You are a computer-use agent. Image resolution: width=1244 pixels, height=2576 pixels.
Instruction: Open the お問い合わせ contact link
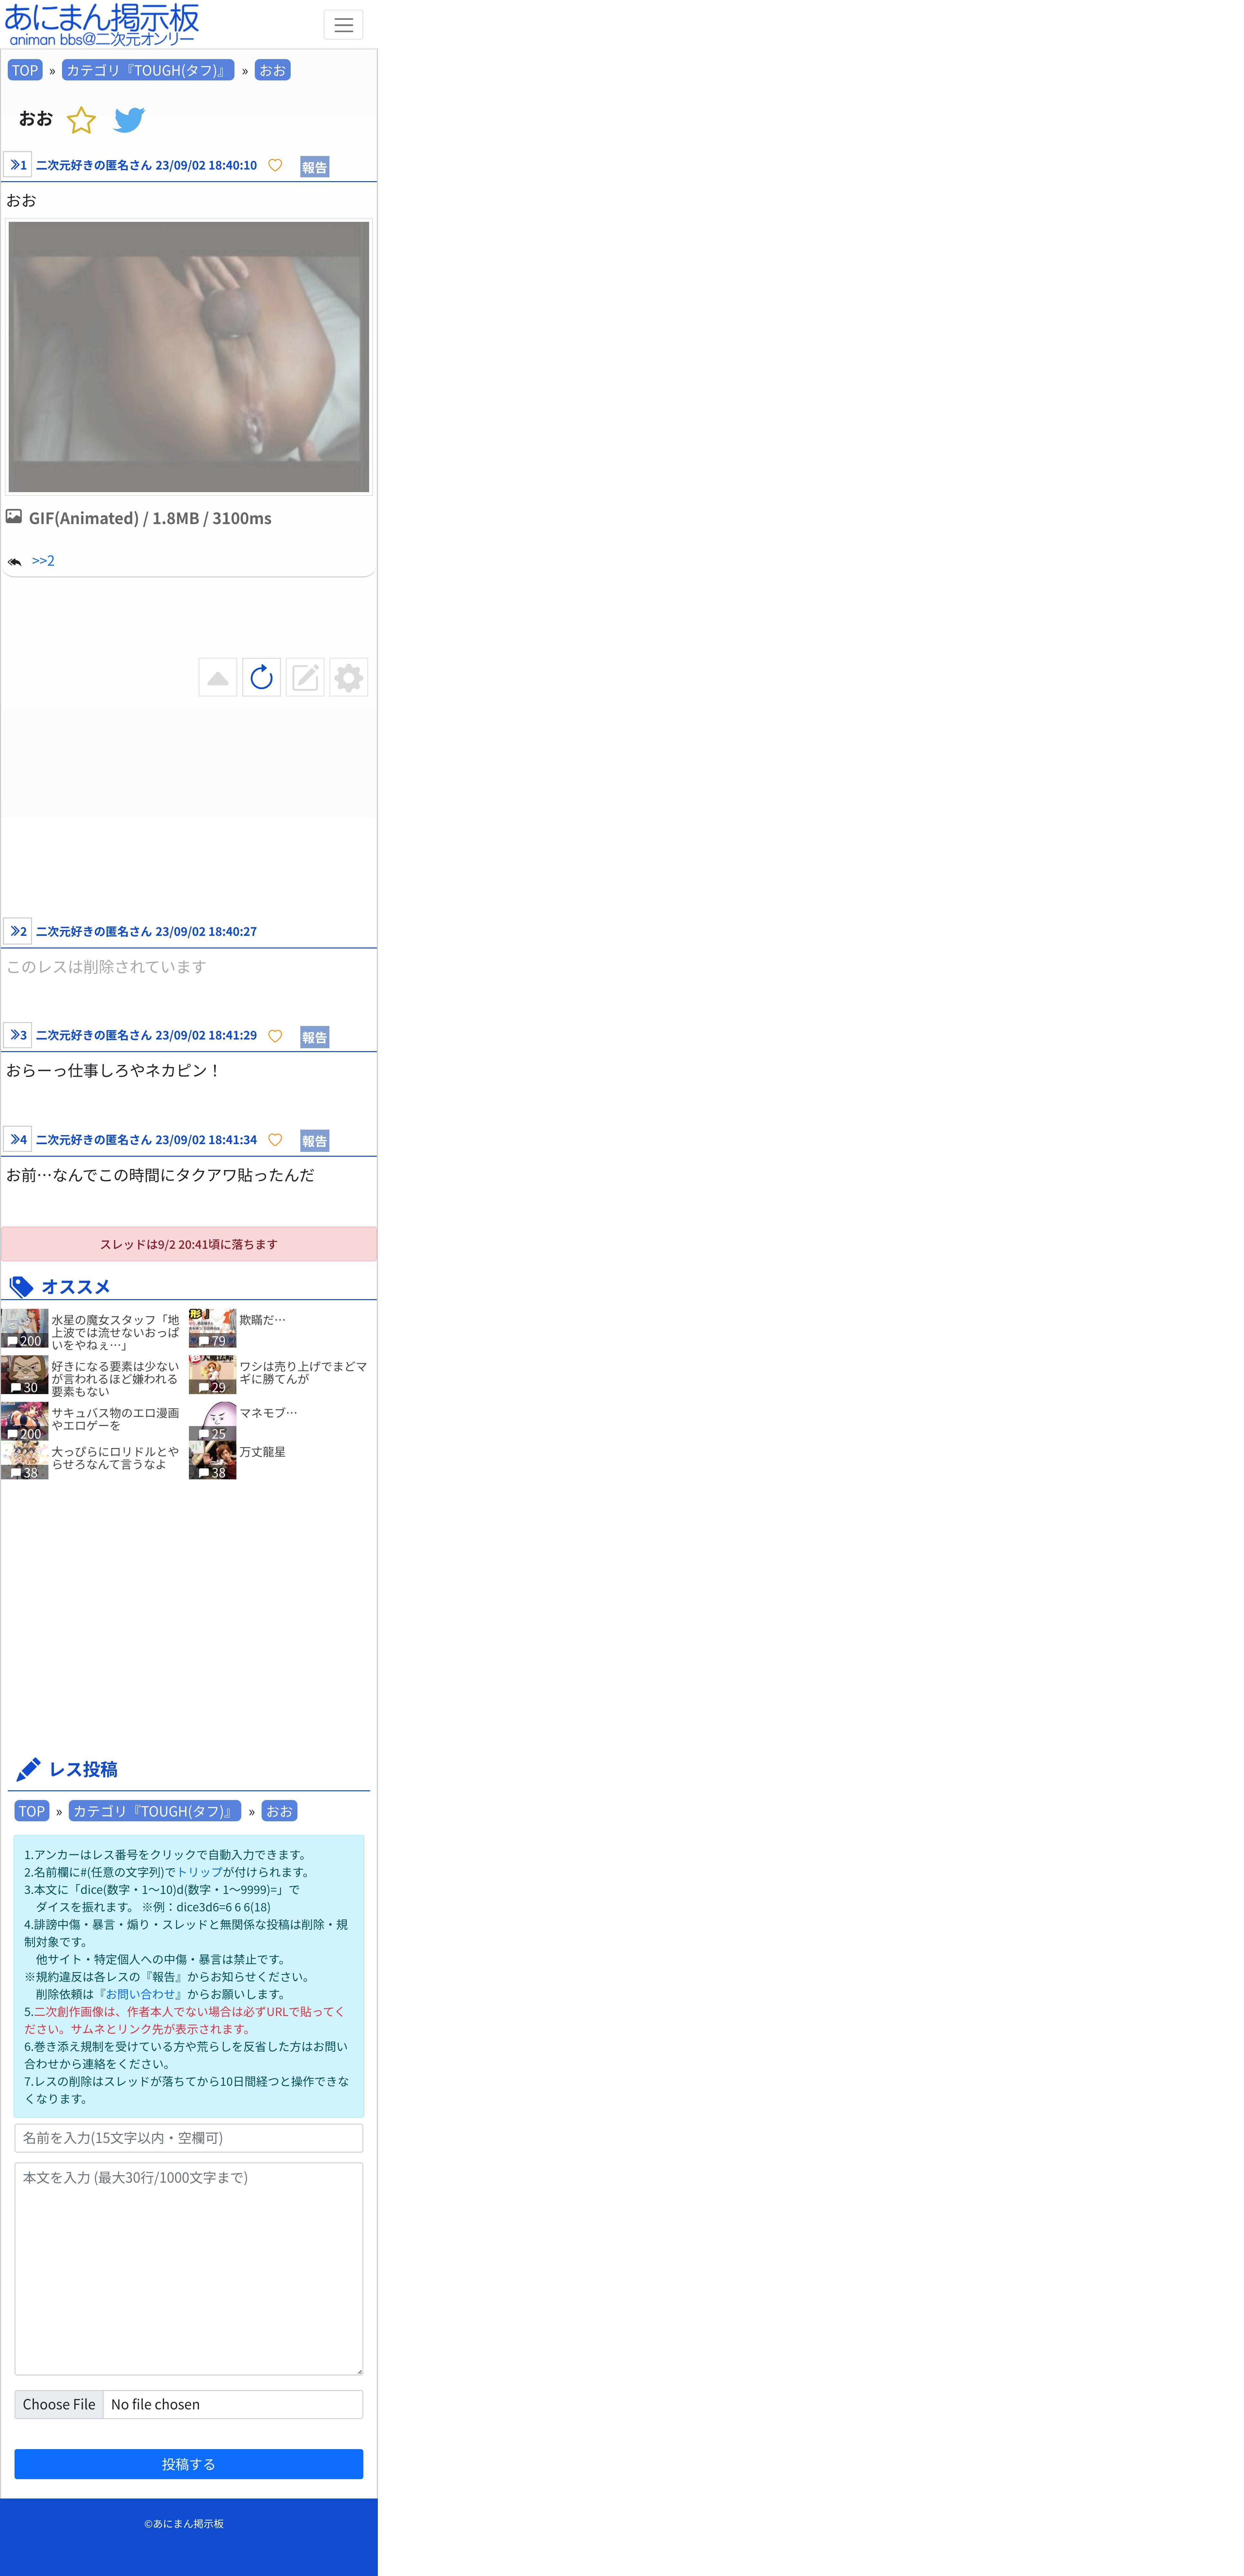click(140, 1994)
